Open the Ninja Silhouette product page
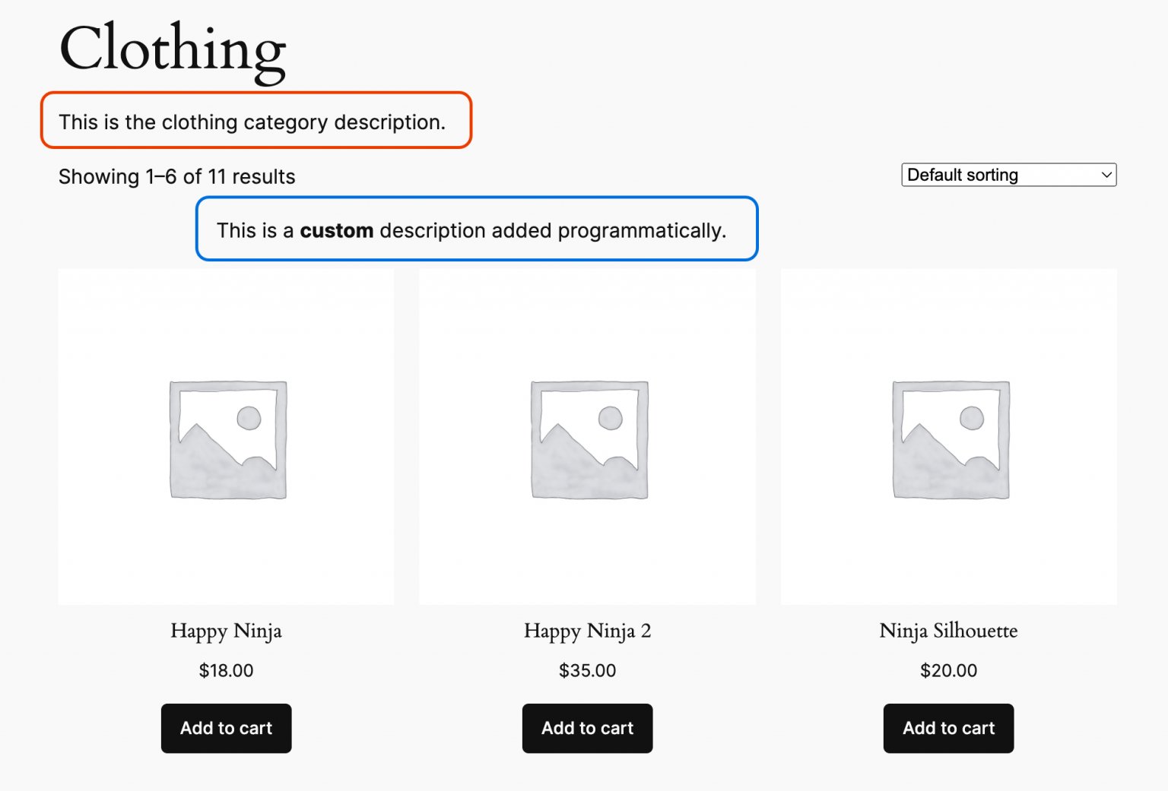 click(x=948, y=631)
